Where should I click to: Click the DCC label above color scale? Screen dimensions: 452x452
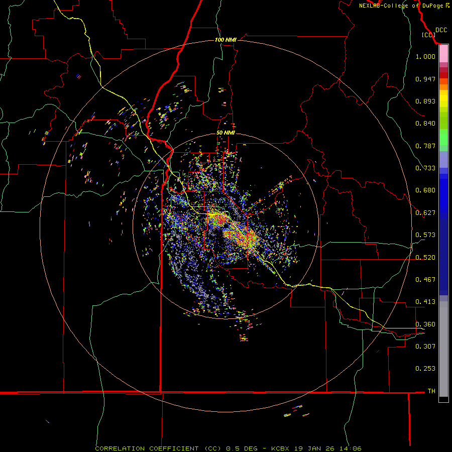[x=441, y=30]
